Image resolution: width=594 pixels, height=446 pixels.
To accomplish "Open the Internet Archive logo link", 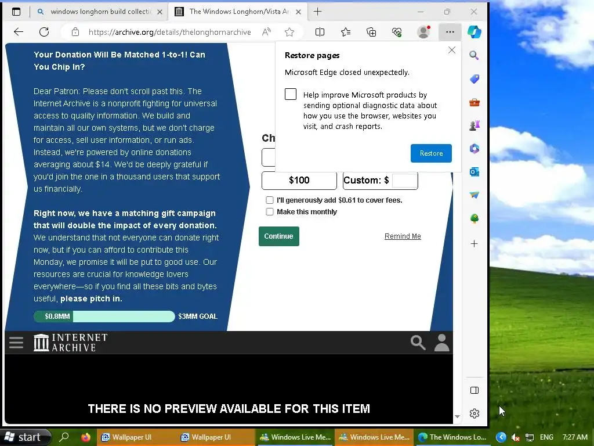I will [70, 343].
